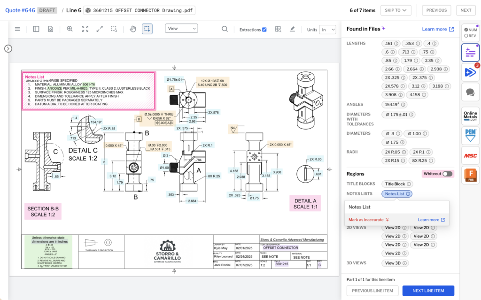Open Learn more link in Notes List popup
The image size is (481, 300).
[x=431, y=220]
